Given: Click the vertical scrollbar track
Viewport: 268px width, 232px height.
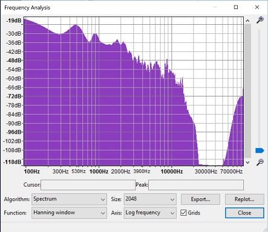Looking at the screenshot, I should [x=247, y=91].
